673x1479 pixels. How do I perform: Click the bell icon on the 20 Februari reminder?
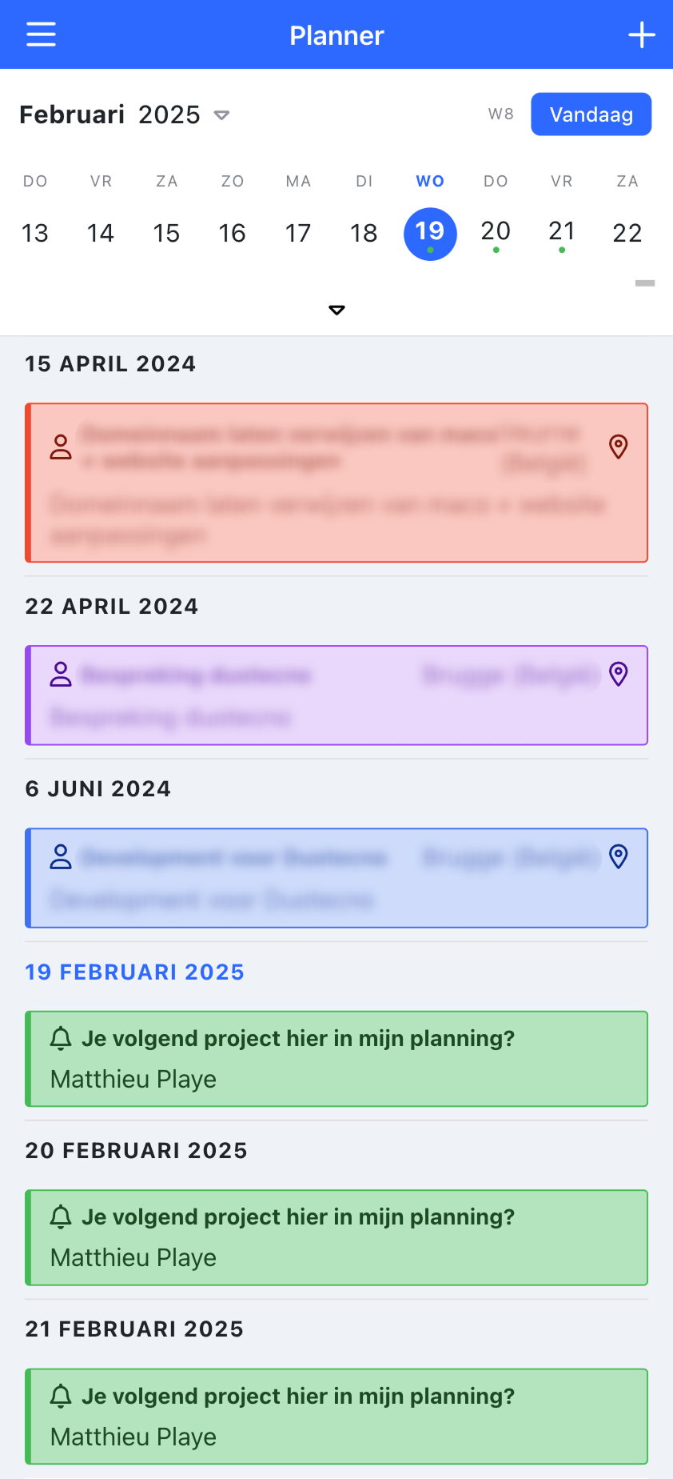[61, 1216]
